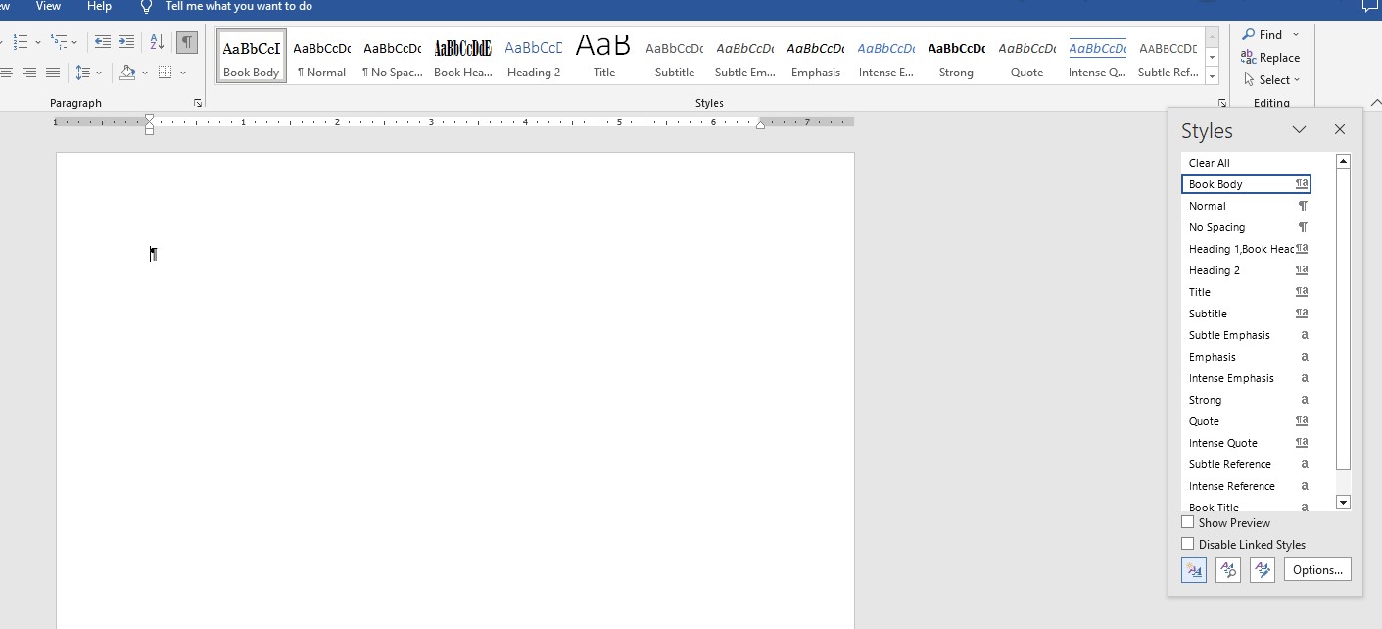Viewport: 1382px width, 629px height.
Task: Open the Help ribbon tab
Action: coord(99,7)
